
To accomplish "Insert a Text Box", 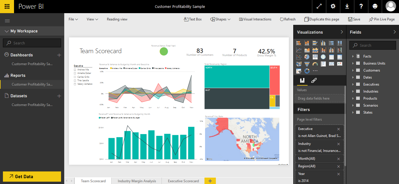I will (193, 19).
